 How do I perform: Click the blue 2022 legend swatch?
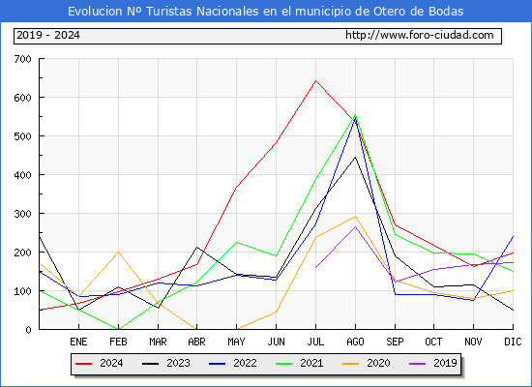(x=217, y=364)
